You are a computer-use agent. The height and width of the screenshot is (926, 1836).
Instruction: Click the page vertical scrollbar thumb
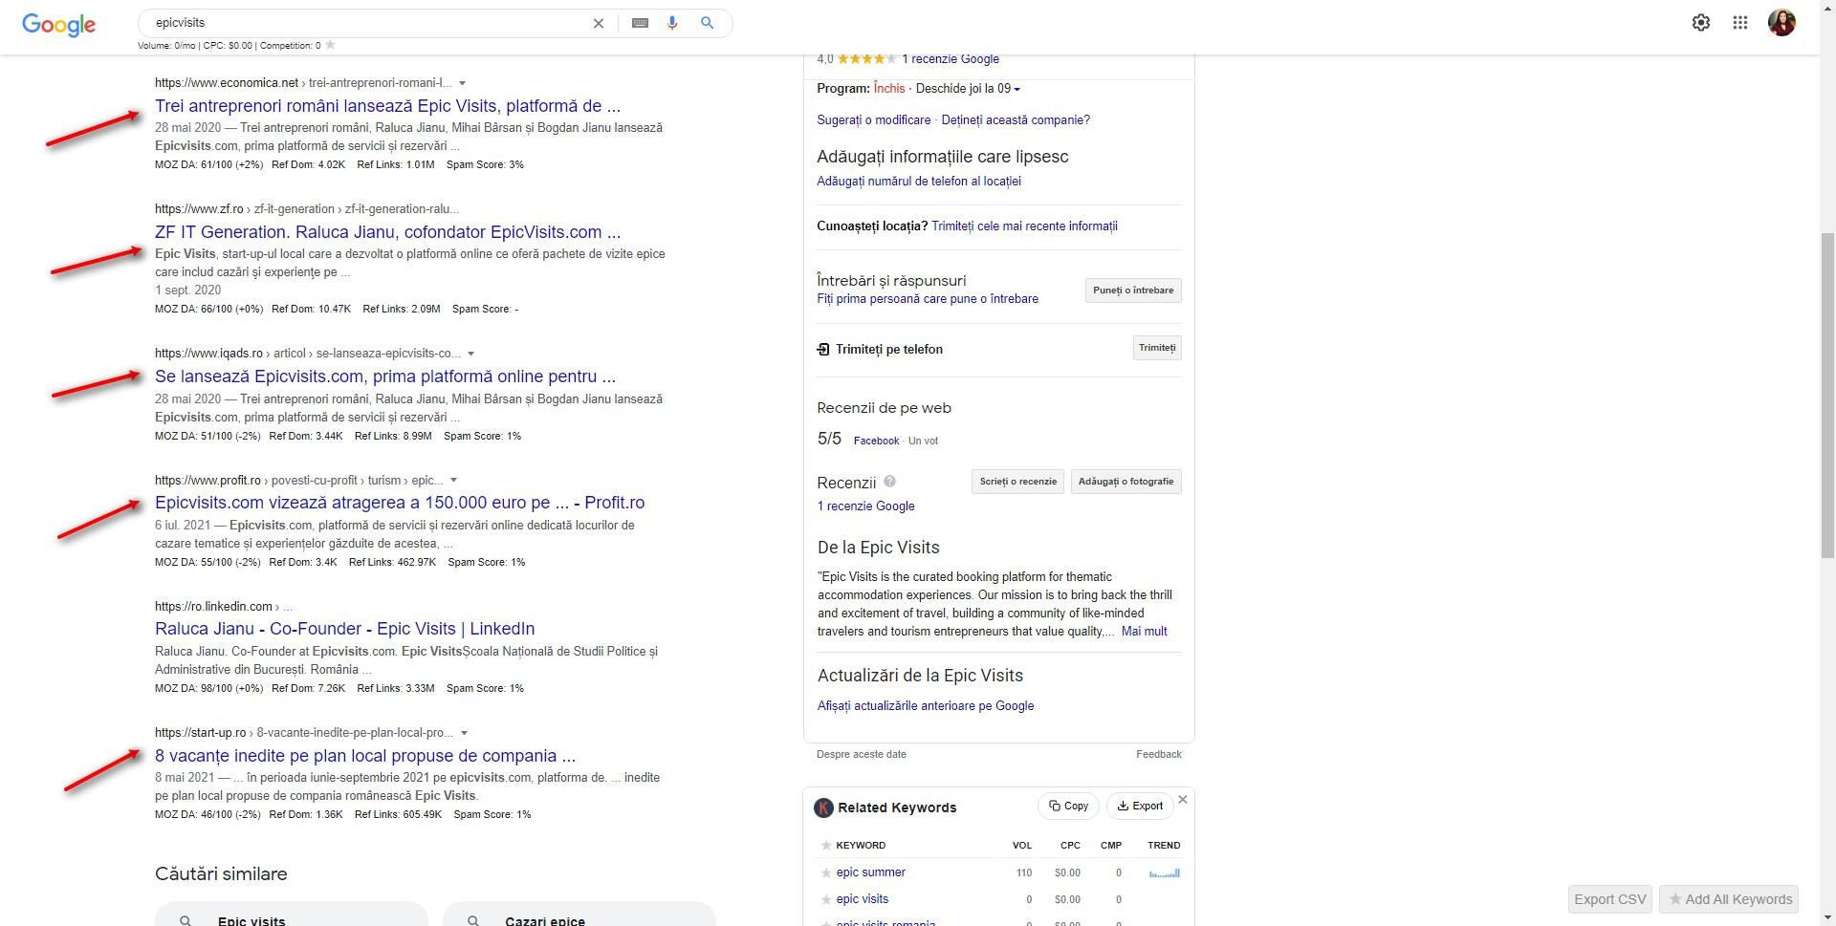[x=1827, y=397]
